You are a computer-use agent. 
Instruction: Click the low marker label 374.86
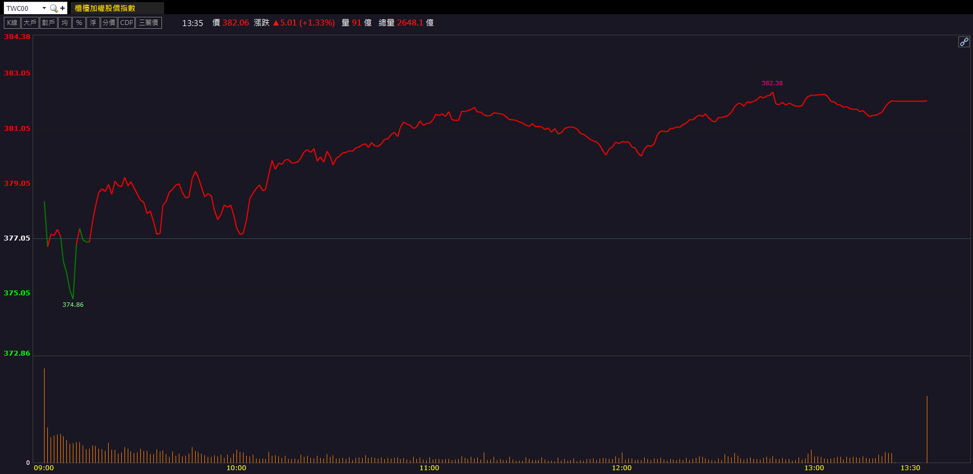point(73,305)
